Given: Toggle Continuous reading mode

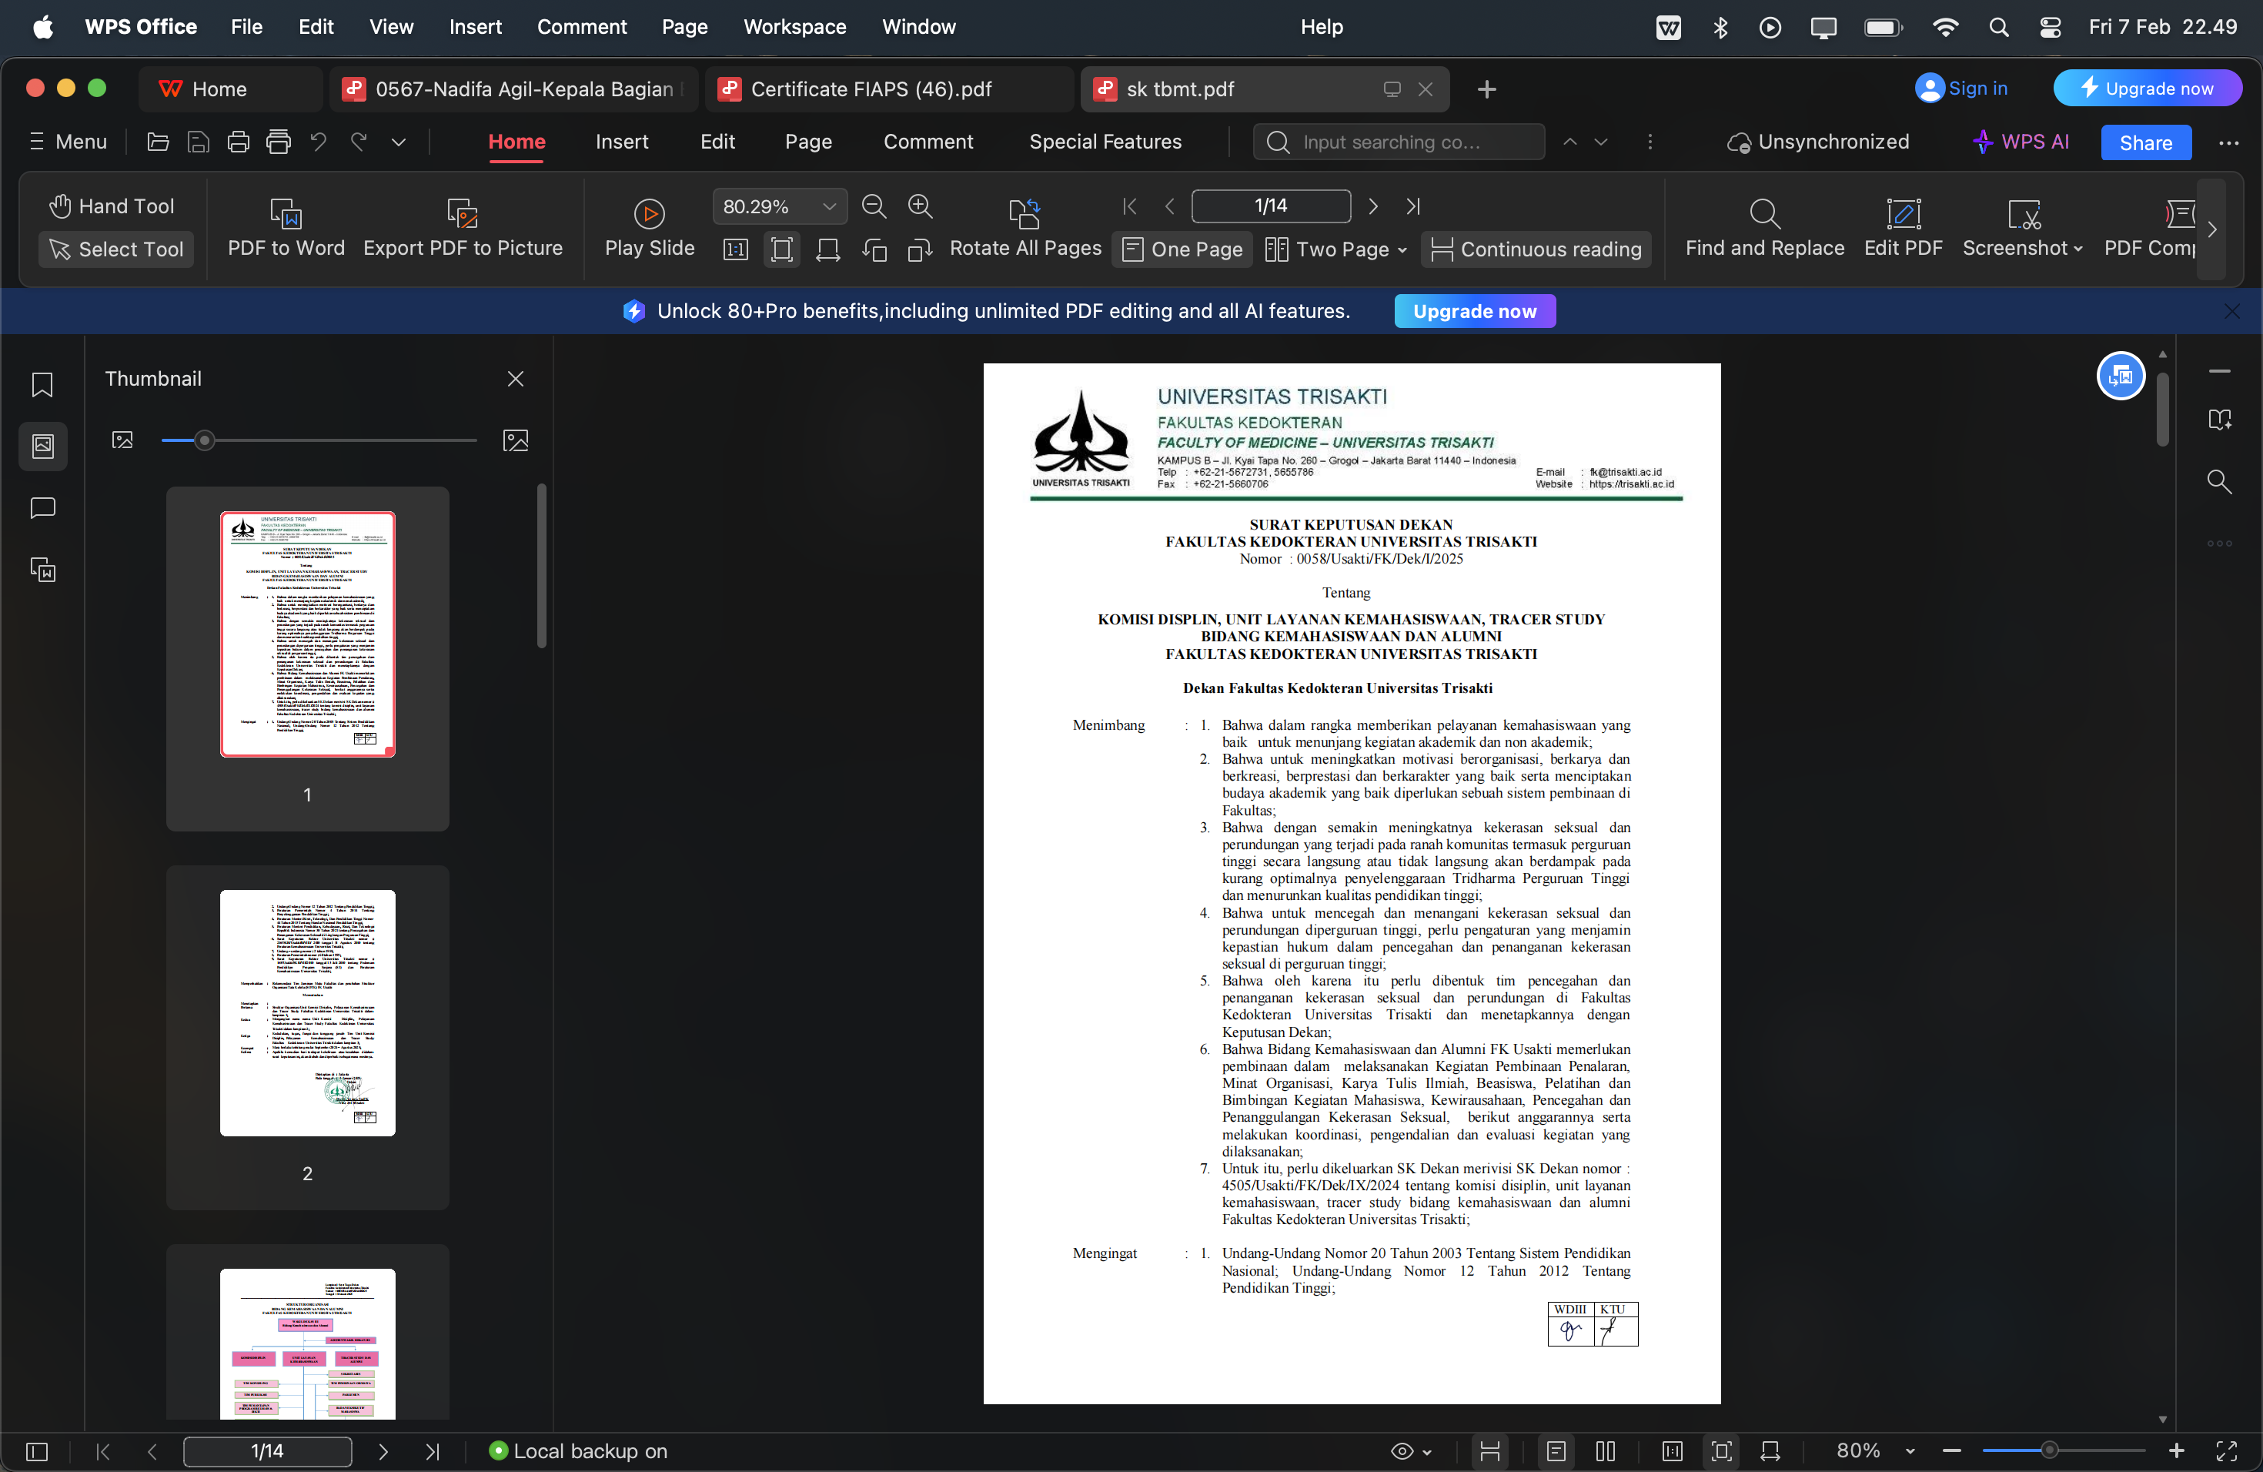Looking at the screenshot, I should [x=1536, y=249].
